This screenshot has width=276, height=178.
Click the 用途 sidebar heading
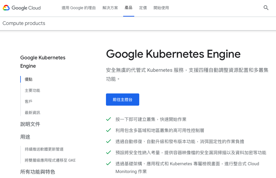pos(25,137)
